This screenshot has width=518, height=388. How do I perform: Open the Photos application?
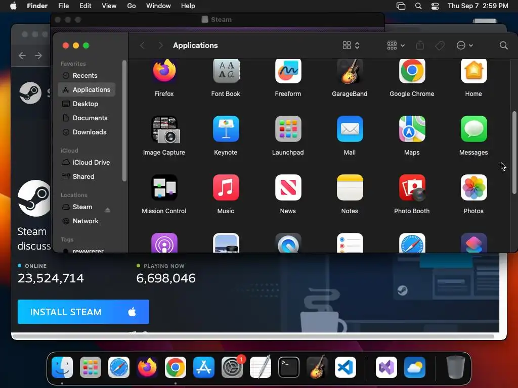pyautogui.click(x=473, y=187)
